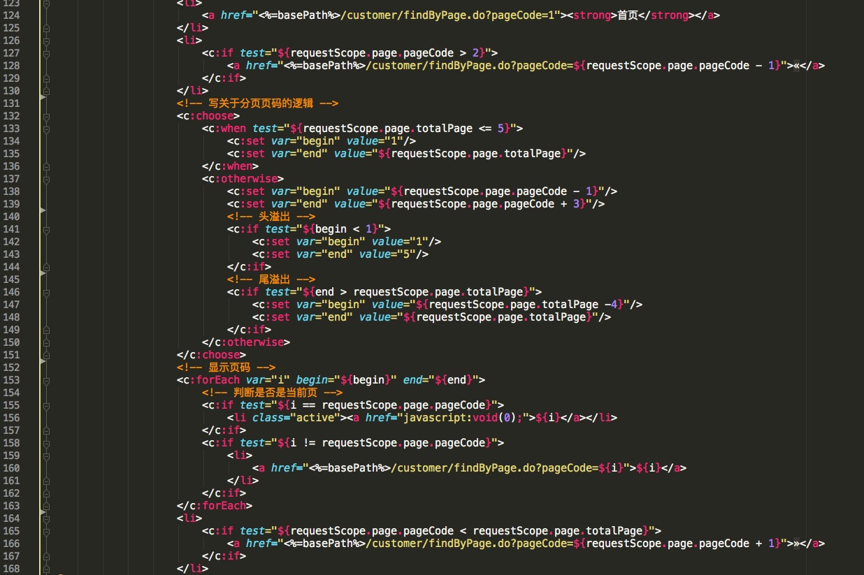Fold the c:if block starting line 127
This screenshot has width=864, height=575.
click(x=46, y=53)
